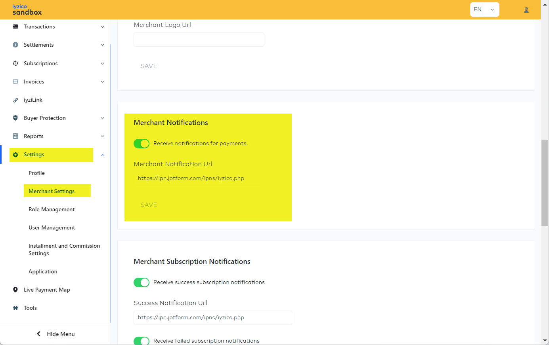Image resolution: width=549 pixels, height=345 pixels.
Task: Click the Merchant Logo Url label
Action: [x=162, y=25]
